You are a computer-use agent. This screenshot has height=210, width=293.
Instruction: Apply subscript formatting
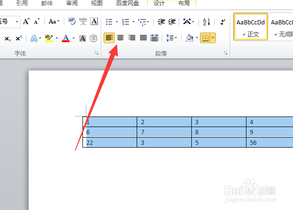pos(8,38)
